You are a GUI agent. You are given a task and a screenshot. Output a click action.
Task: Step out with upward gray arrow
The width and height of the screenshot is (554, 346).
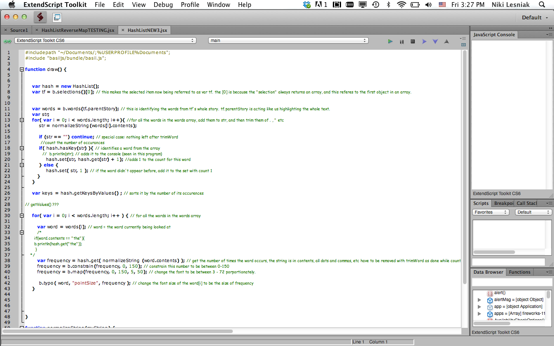(x=446, y=42)
